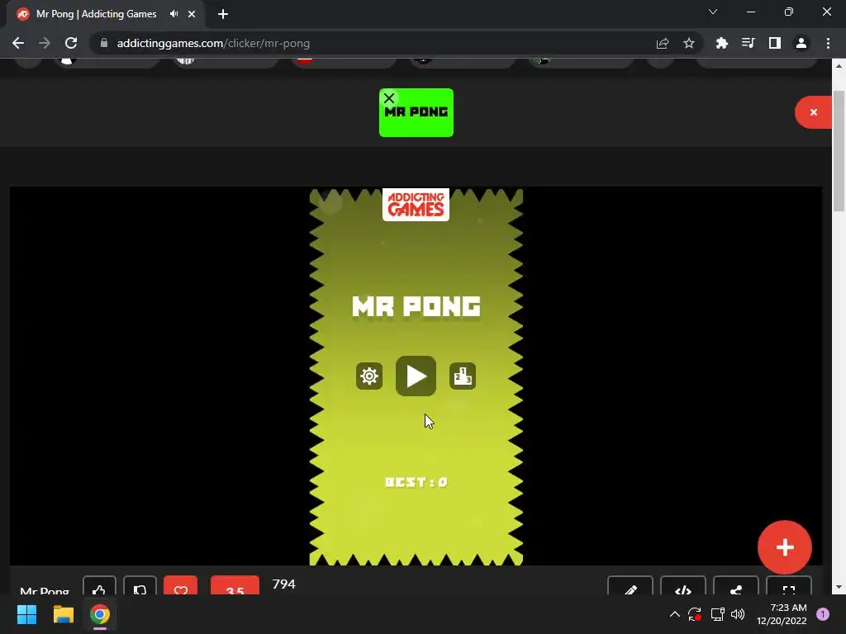Click the address bar URL
This screenshot has height=634, width=846.
click(213, 43)
